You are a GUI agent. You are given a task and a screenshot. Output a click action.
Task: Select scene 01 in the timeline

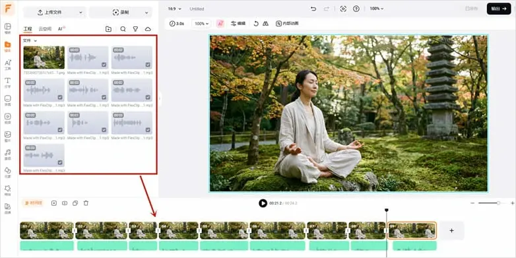[47, 230]
